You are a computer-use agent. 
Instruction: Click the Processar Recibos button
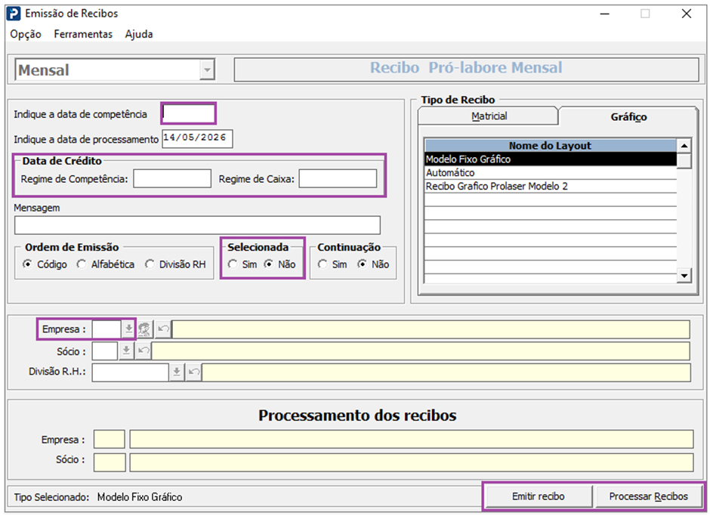click(x=648, y=496)
